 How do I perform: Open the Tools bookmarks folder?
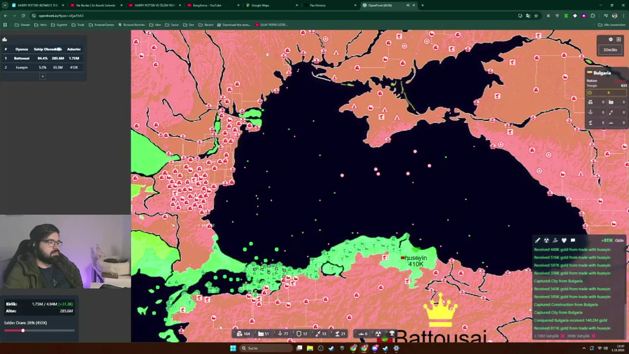click(x=78, y=25)
